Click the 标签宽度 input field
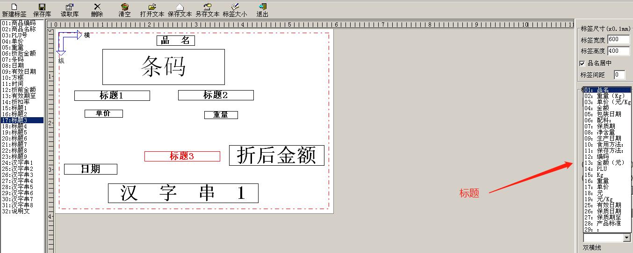The width and height of the screenshot is (633, 253). point(619,40)
